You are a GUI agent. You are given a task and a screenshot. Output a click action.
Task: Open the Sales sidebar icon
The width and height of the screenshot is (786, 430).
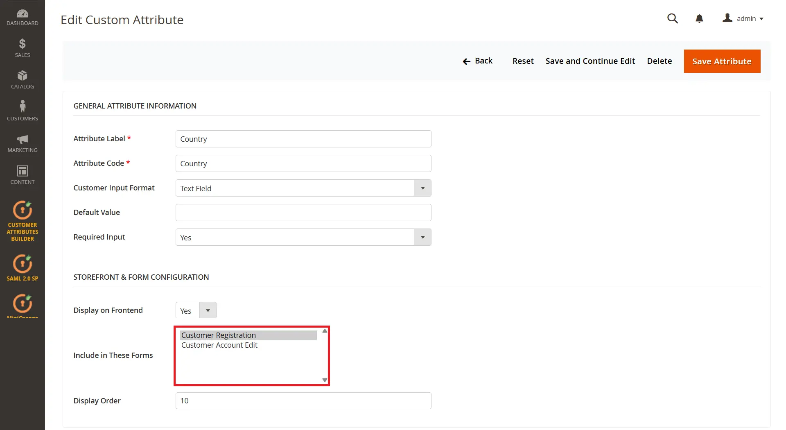(23, 48)
